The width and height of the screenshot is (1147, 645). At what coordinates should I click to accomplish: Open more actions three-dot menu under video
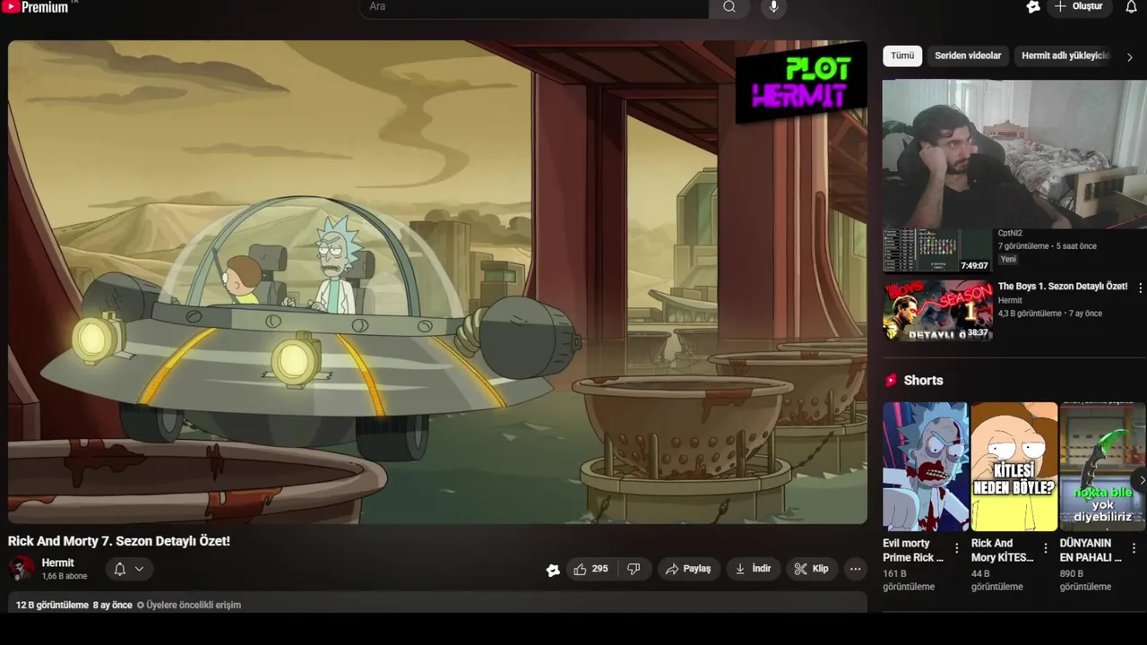click(x=855, y=569)
